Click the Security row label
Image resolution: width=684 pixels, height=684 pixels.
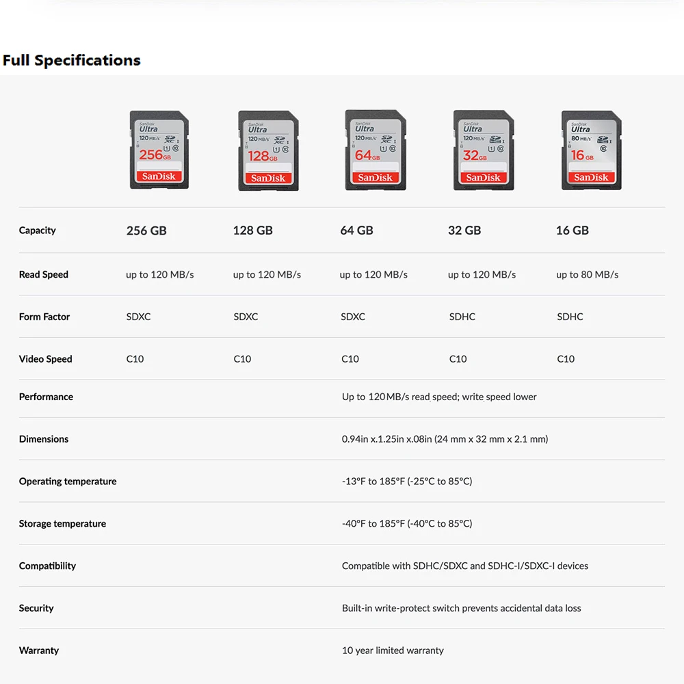36,609
